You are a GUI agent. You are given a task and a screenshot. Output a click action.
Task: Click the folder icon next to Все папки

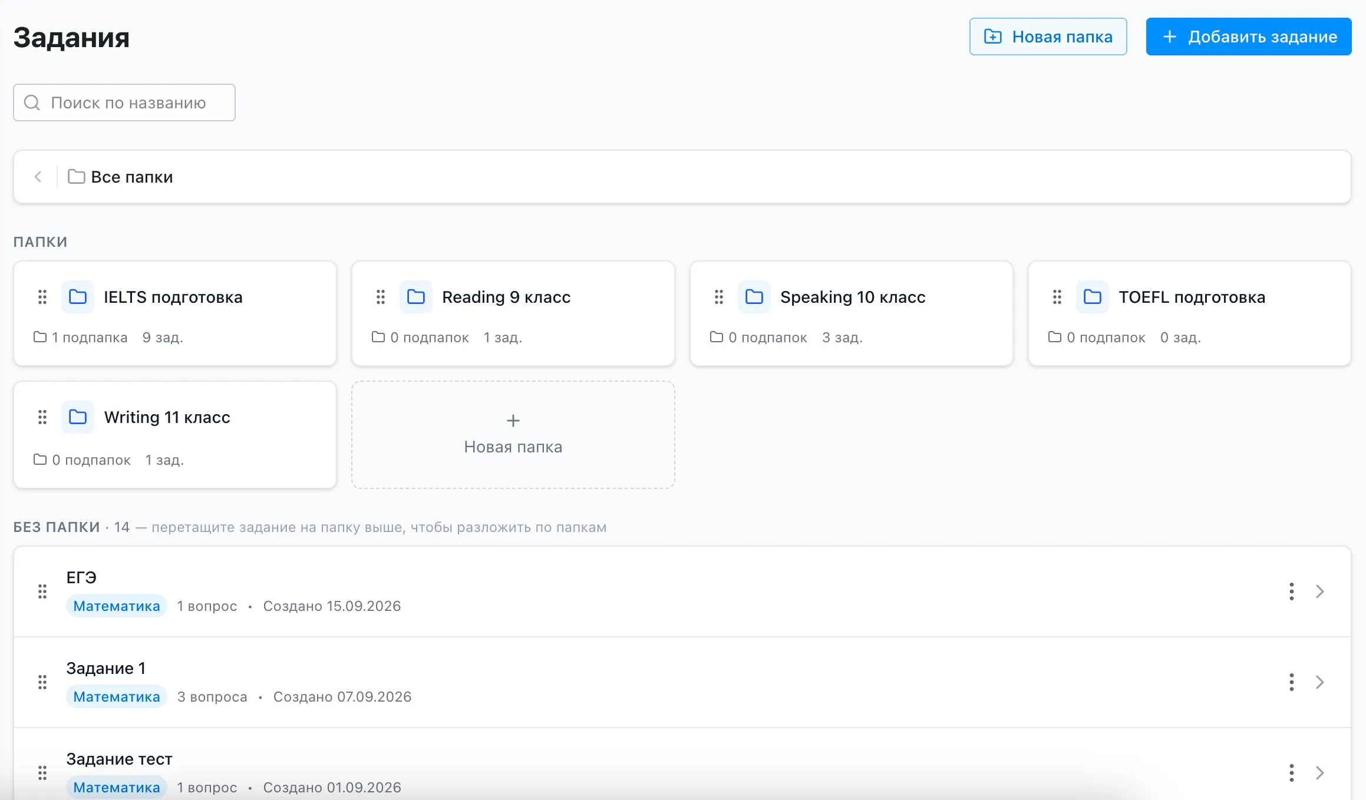[77, 177]
